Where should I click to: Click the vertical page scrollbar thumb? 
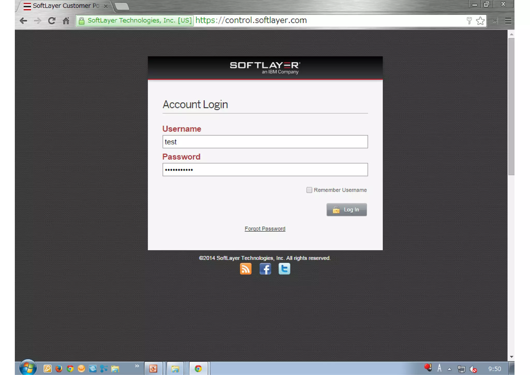[x=511, y=106]
